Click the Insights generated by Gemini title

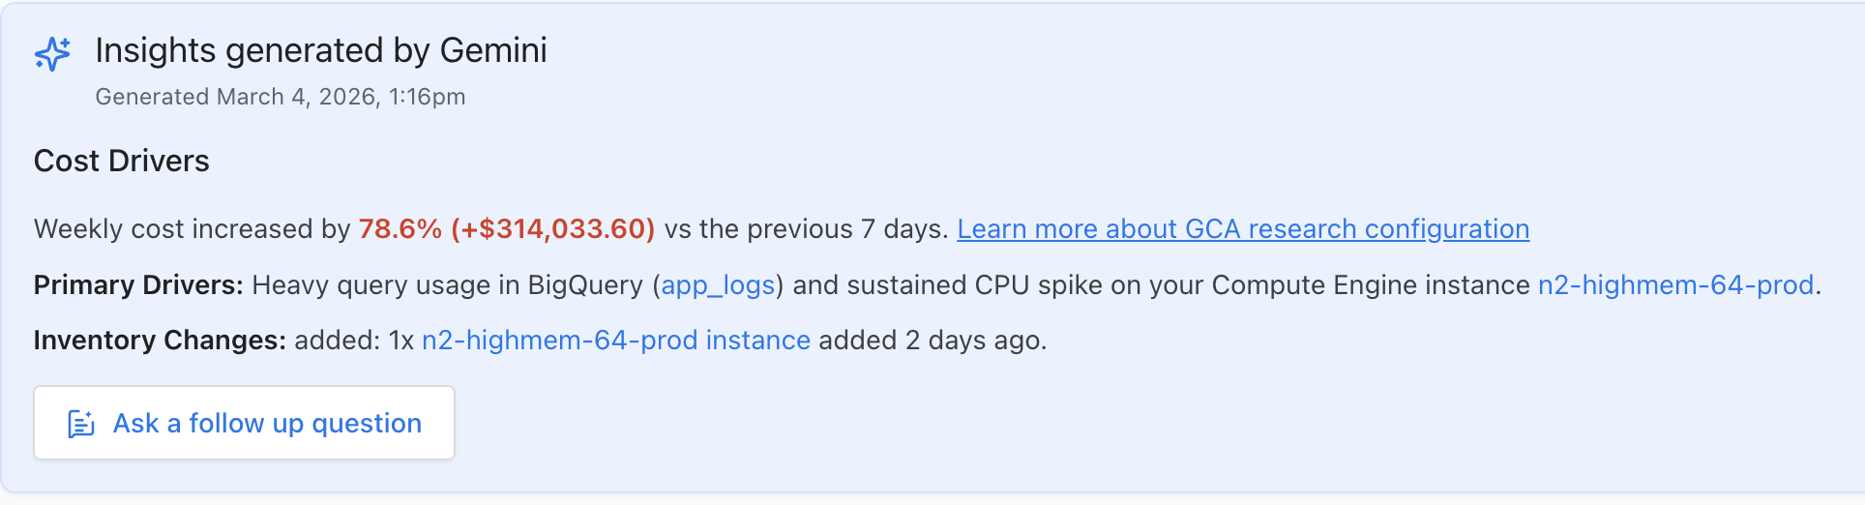(321, 50)
